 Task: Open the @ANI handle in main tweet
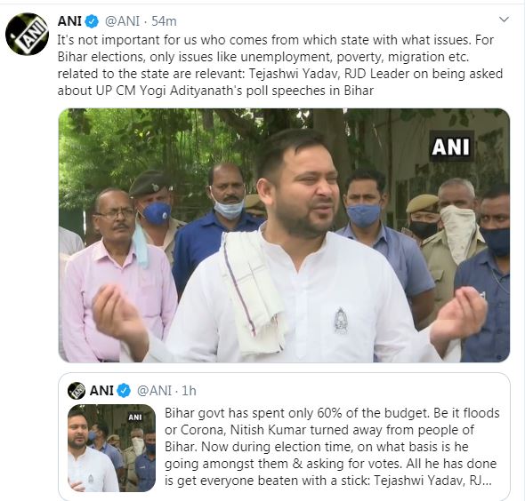(x=122, y=21)
